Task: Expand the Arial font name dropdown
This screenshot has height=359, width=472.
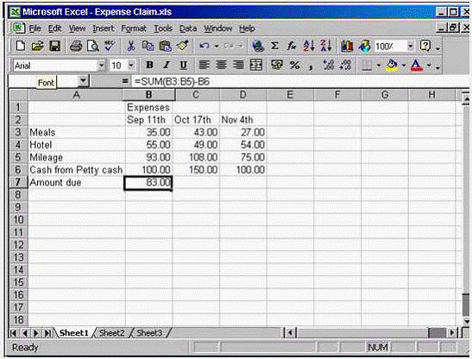Action: point(101,66)
